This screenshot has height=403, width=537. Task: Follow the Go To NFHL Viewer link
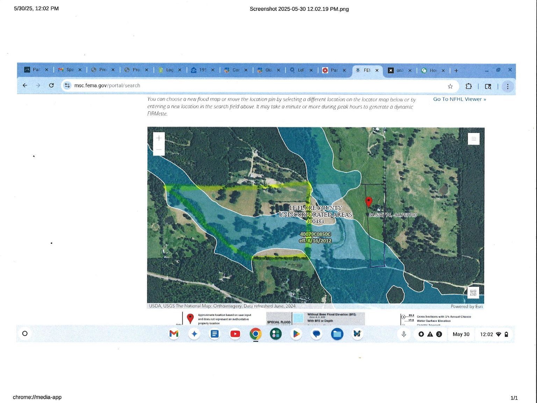[x=459, y=99]
